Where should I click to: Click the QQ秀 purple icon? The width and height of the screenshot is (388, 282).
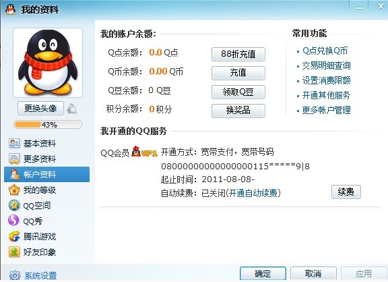13,221
